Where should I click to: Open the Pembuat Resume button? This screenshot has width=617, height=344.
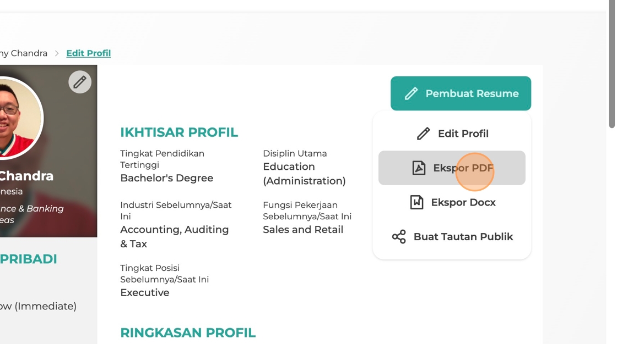461,93
